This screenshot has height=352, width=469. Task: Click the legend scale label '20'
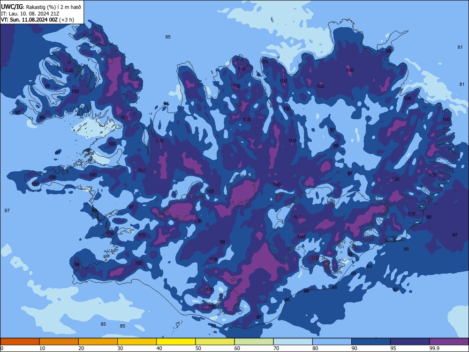81,348
